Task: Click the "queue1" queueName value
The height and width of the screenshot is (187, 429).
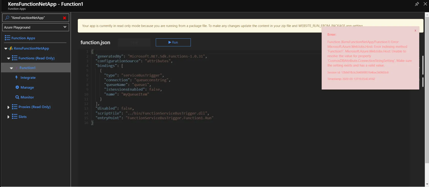Action: tap(141, 85)
